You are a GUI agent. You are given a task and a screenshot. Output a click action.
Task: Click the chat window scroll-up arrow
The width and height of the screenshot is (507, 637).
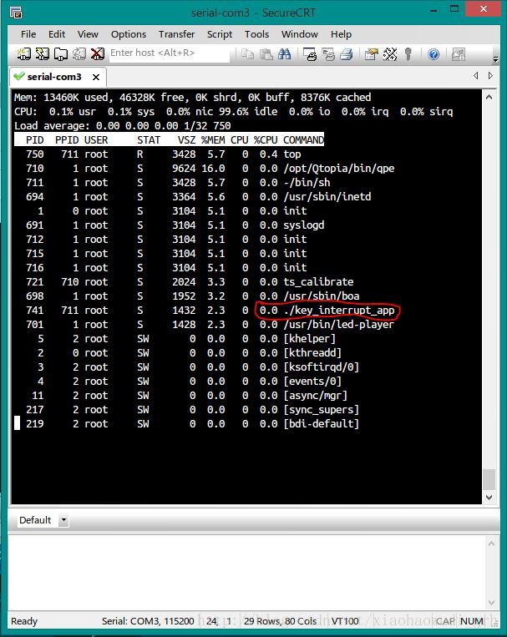coord(491,543)
